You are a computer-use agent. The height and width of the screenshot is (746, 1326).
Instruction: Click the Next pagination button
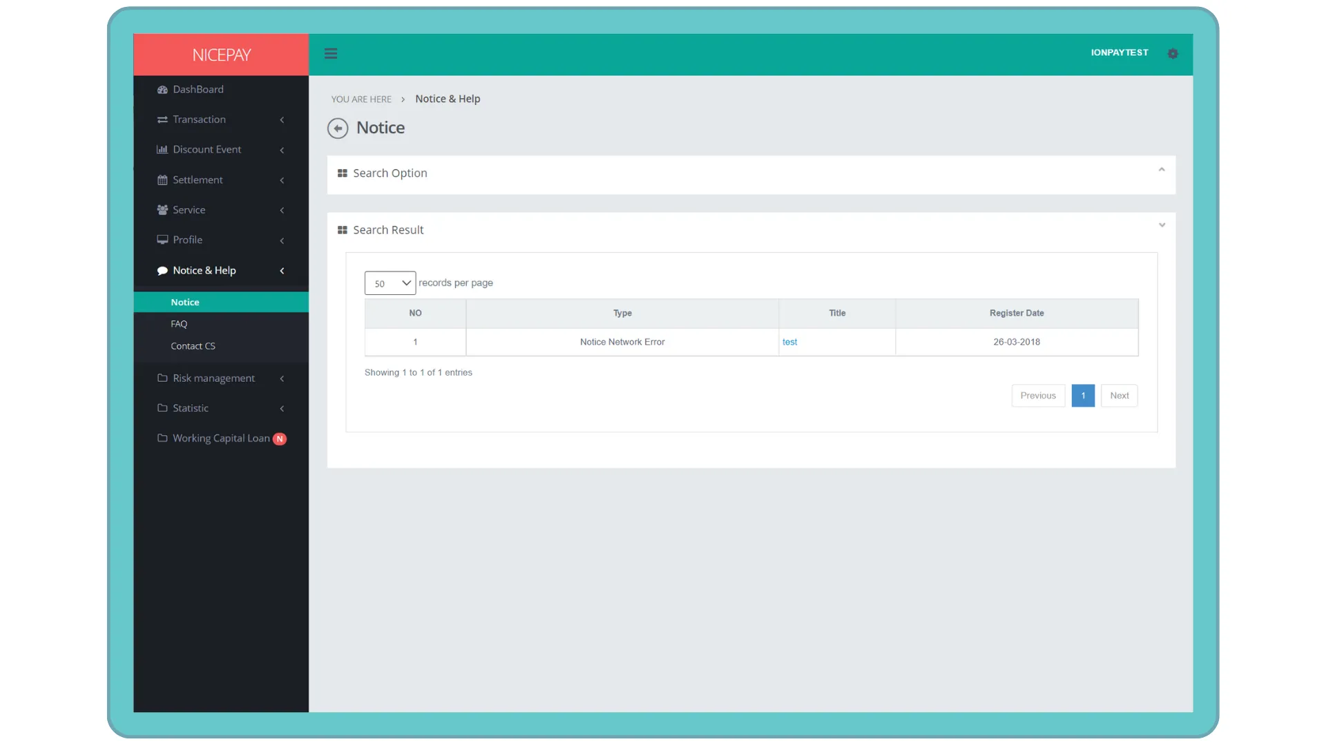point(1120,396)
